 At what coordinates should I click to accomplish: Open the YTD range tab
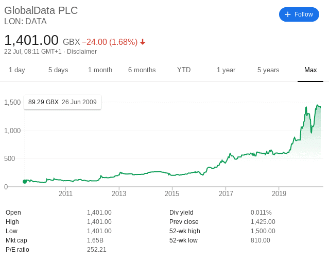click(x=184, y=70)
